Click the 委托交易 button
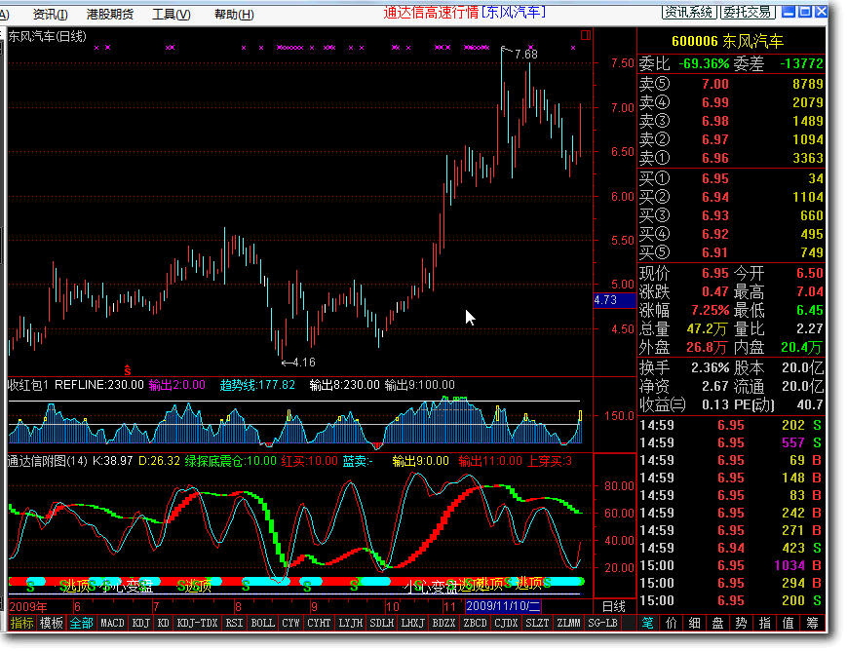 [x=749, y=12]
